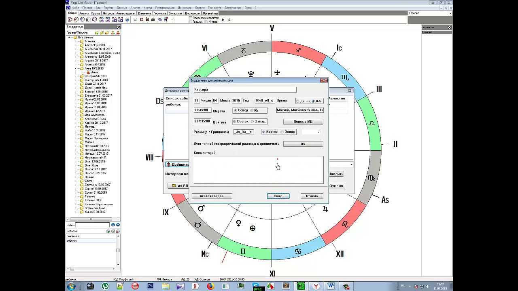Select the Запад longitude radio button
The height and width of the screenshot is (291, 518).
tap(252, 121)
